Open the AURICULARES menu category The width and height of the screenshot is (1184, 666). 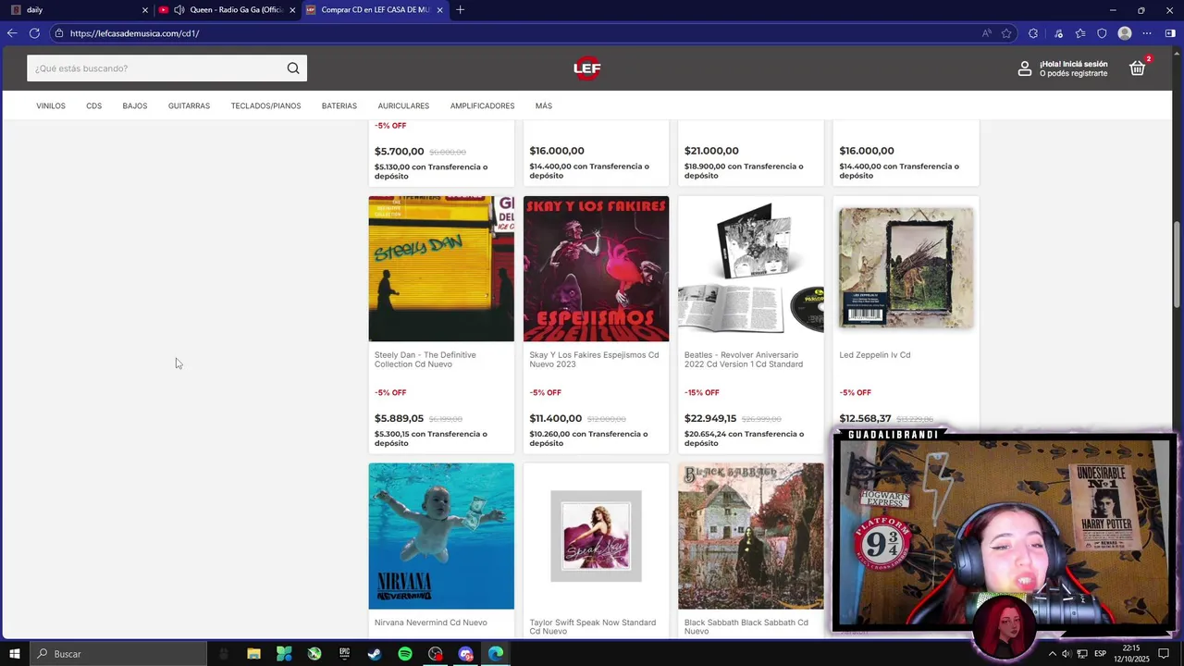(x=403, y=106)
